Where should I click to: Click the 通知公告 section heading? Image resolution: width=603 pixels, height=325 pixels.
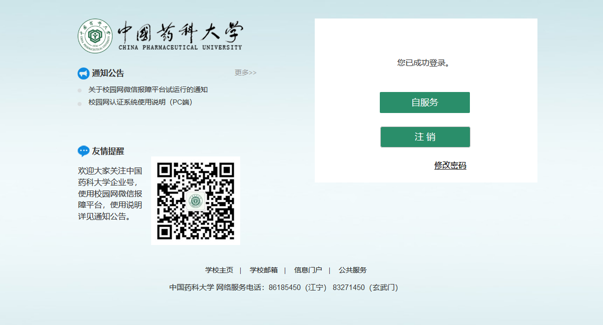pos(108,73)
